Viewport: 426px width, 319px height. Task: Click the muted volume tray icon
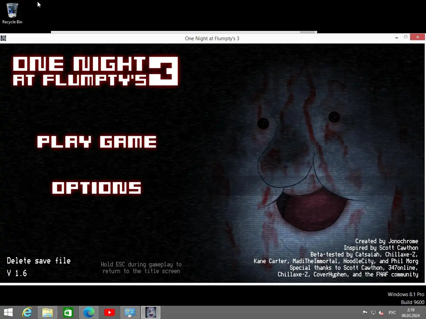381,313
